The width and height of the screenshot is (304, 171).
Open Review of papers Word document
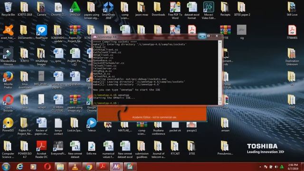point(41,126)
